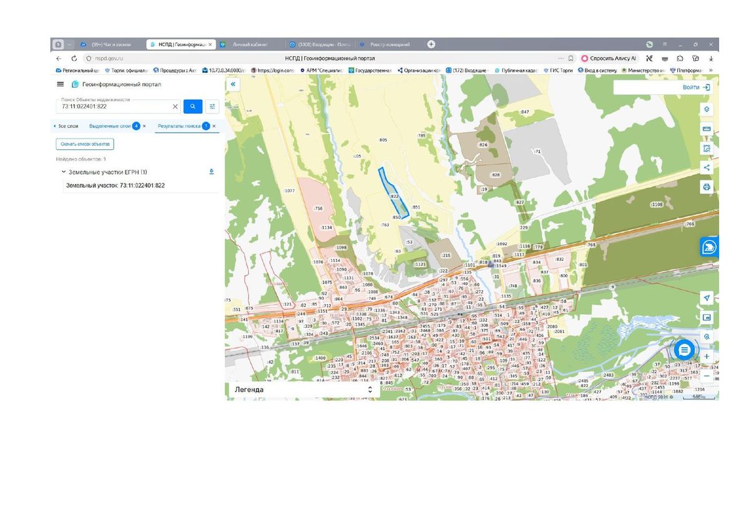Expand the Легенда panel dropdown
Screen dimensions: 749x530
pos(370,390)
